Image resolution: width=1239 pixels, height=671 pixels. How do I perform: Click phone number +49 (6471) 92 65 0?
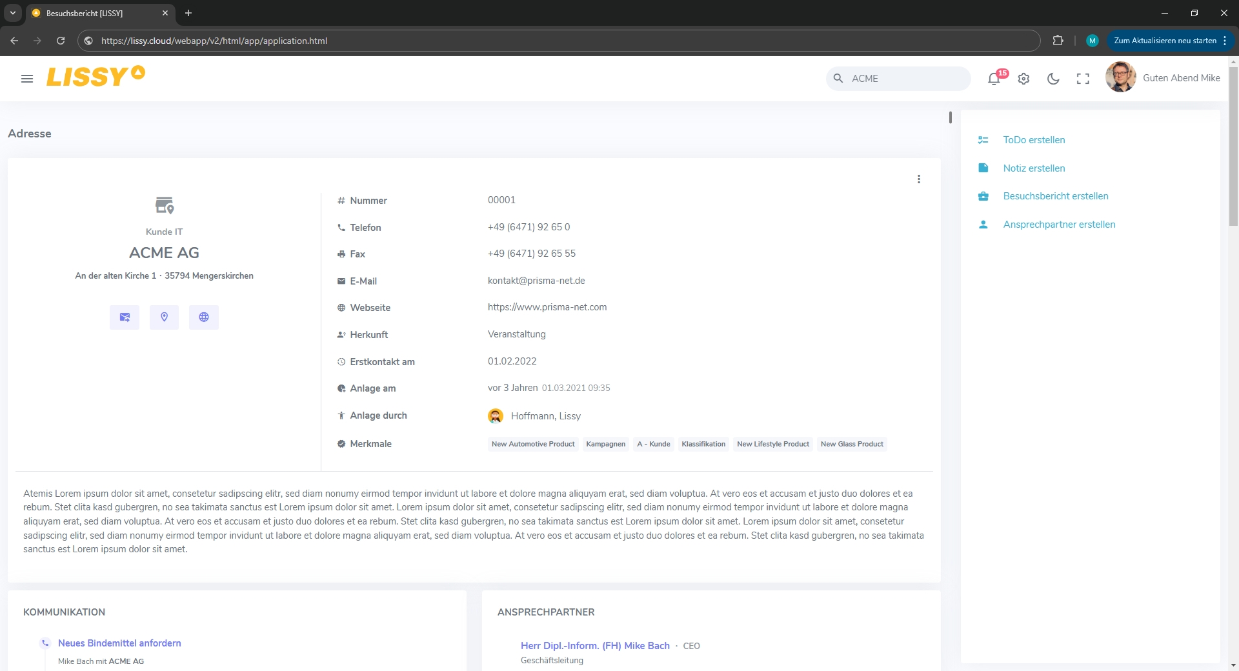(x=529, y=227)
